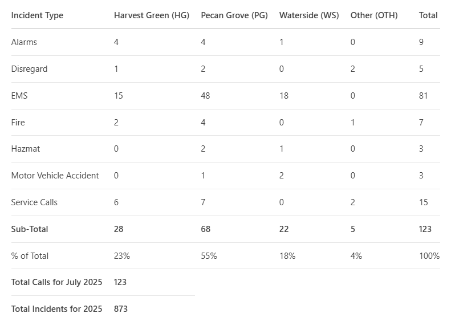This screenshot has width=451, height=317.
Task: Click the EMS Pecan Grove value 48
Action: point(205,96)
